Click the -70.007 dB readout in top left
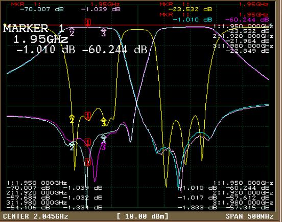Image resolution: width=282 pixels, height=222 pixels. [42, 9]
